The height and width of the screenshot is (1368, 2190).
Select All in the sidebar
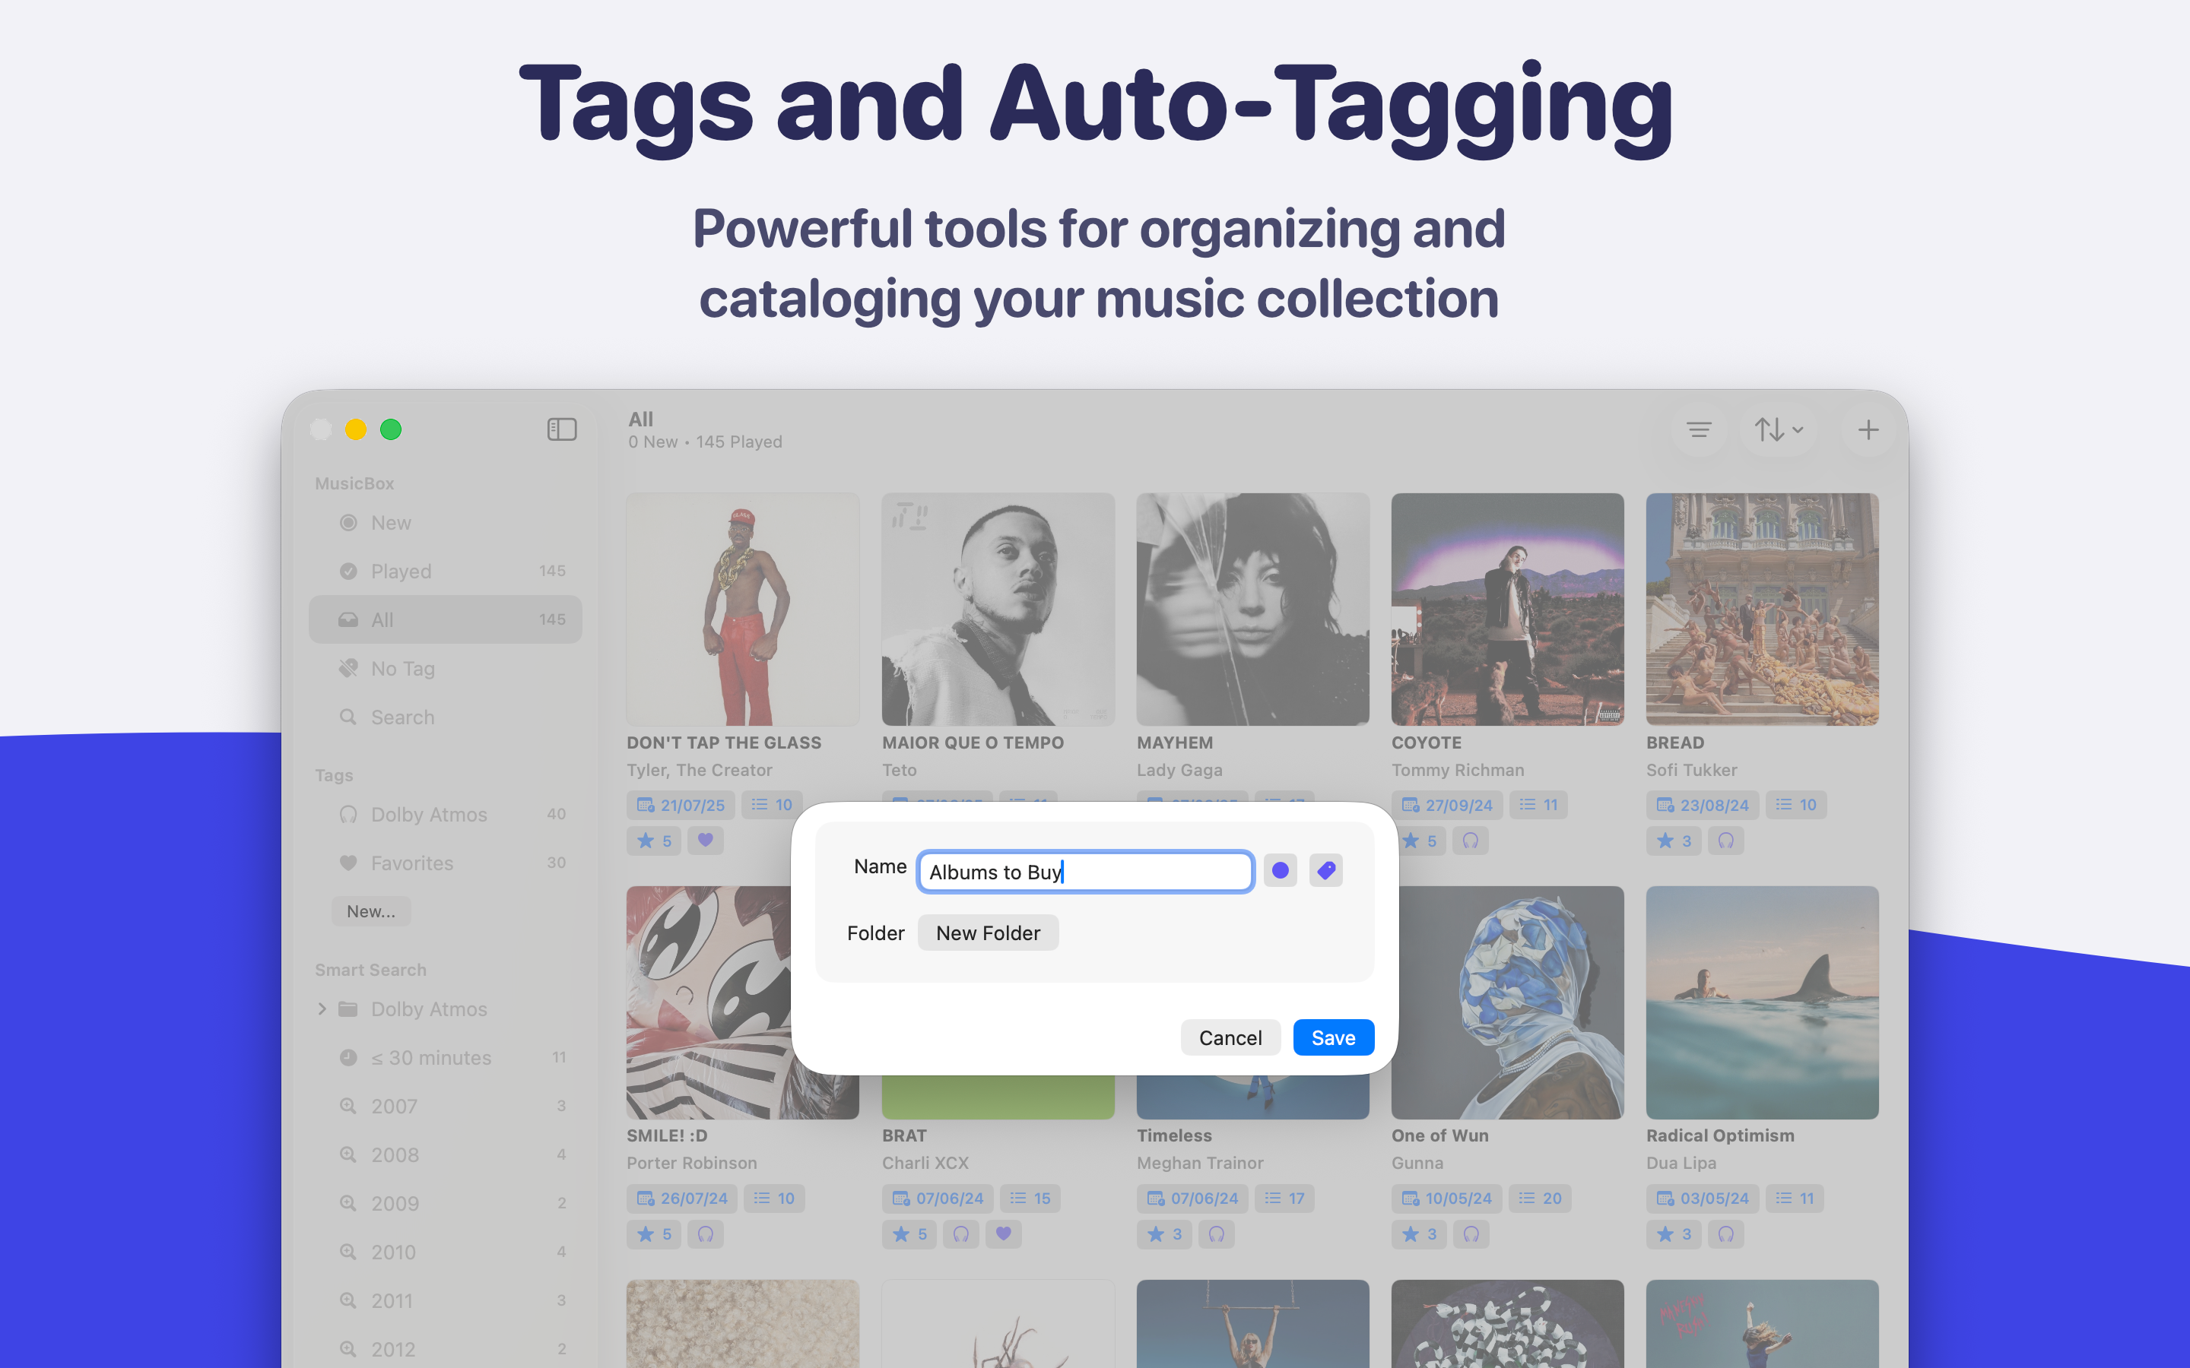[x=446, y=619]
